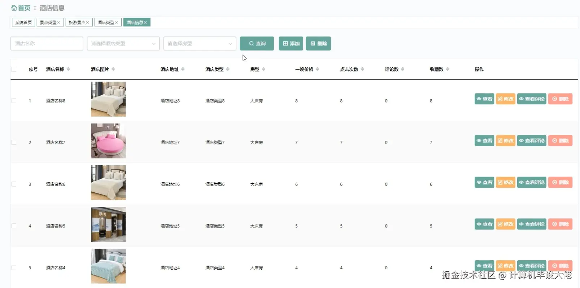This screenshot has width=580, height=288.
Task: View comments for 酒店名称6
Action: 532,182
